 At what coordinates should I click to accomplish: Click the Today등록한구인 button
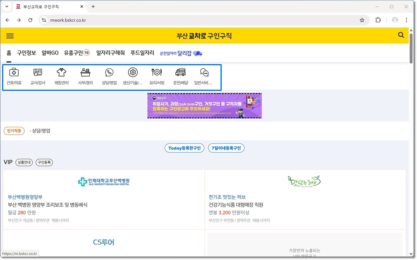185,148
